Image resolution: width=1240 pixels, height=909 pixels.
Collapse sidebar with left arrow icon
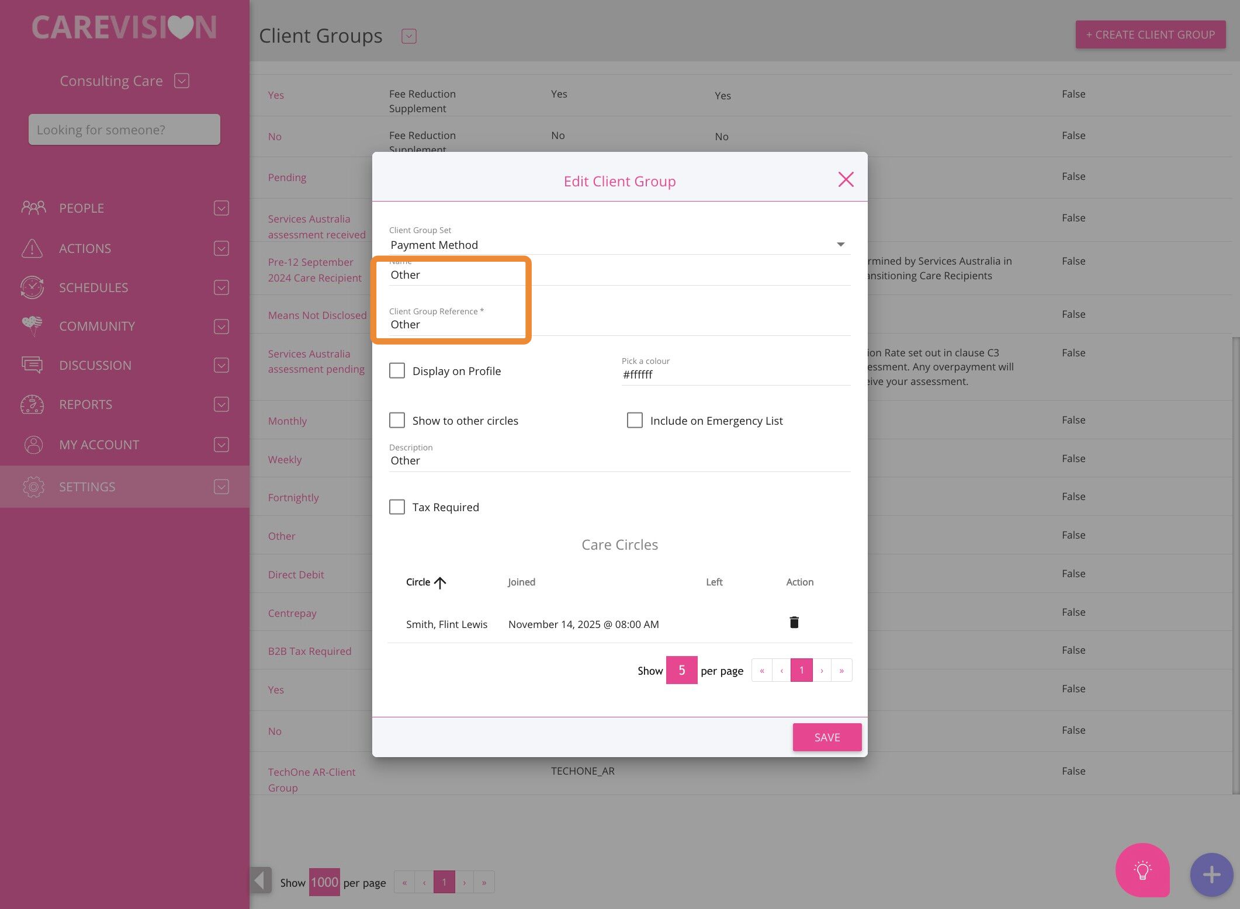[x=261, y=880]
